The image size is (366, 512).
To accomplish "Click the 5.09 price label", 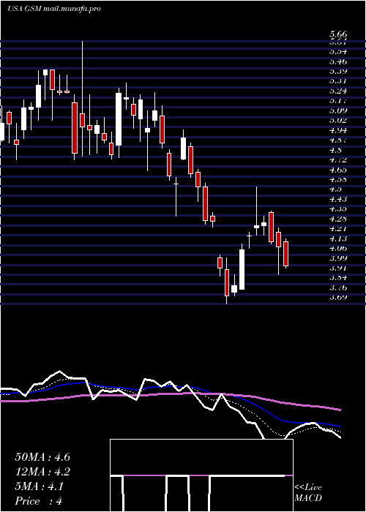I will [338, 110].
